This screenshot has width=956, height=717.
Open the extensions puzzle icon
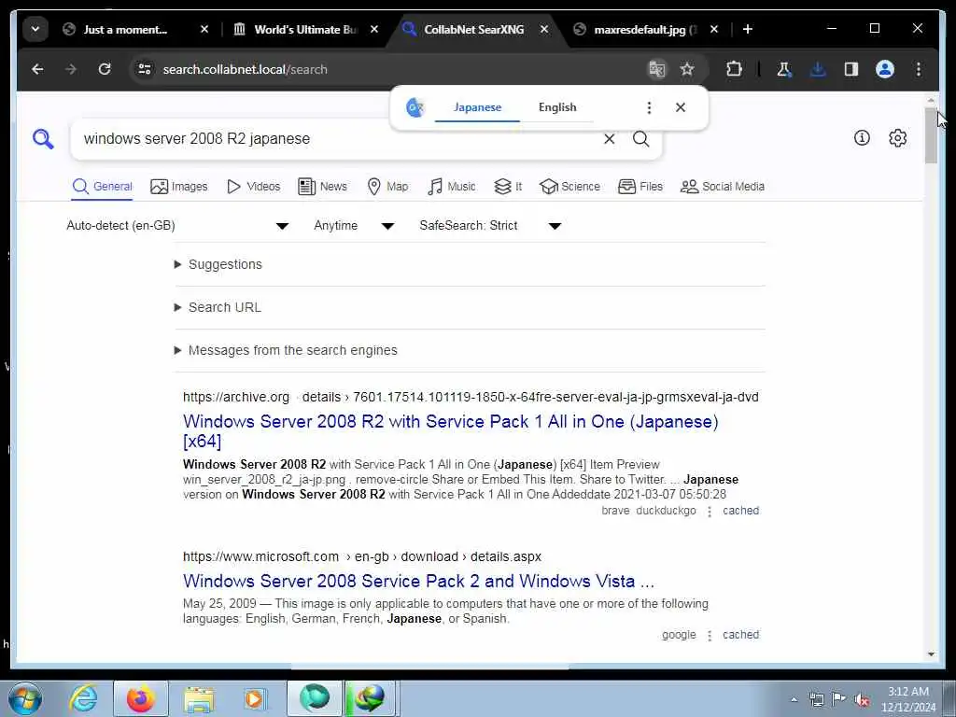click(734, 69)
